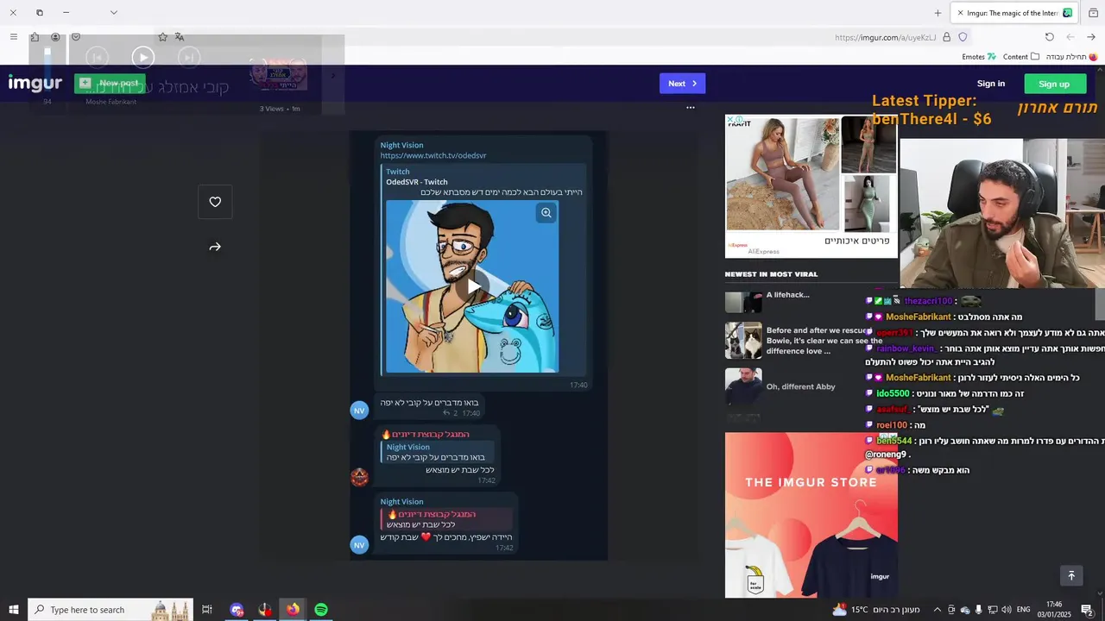
Task: Open the notification center icon
Action: [x=1088, y=610]
